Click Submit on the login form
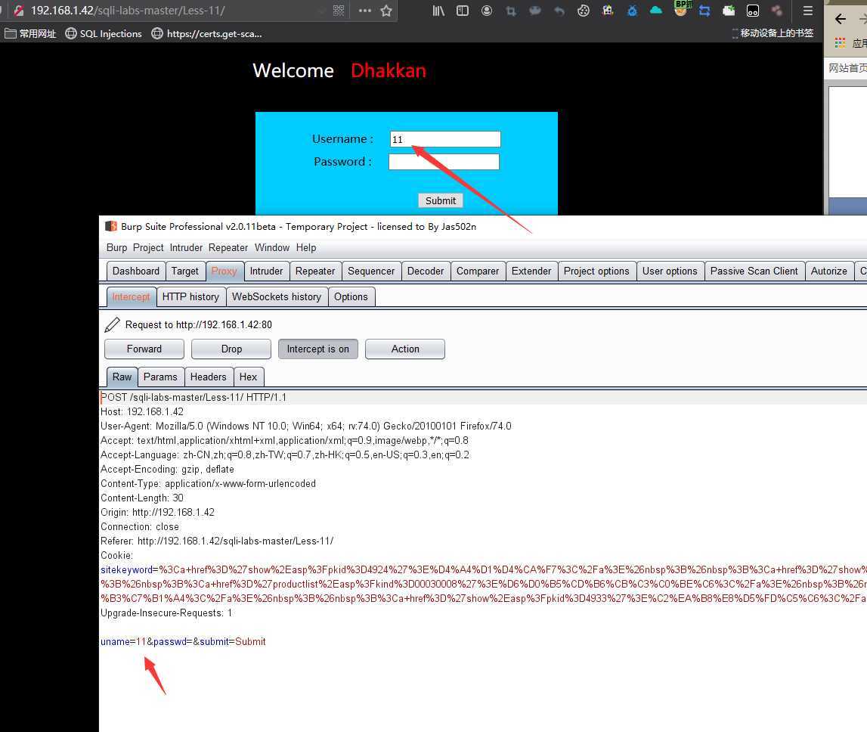Image resolution: width=867 pixels, height=732 pixels. [x=440, y=200]
